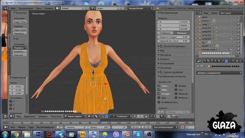Switch to Blender on the taskbar
The width and height of the screenshot is (245, 138).
(x=127, y=135)
